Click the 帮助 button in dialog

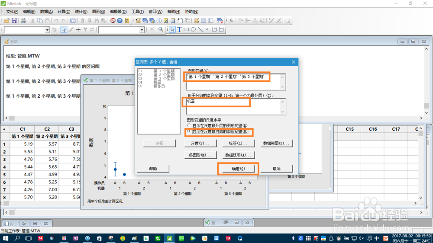[x=153, y=169]
